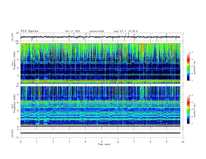Click inside the ch.1 spectrogram panel

(x=100, y=63)
